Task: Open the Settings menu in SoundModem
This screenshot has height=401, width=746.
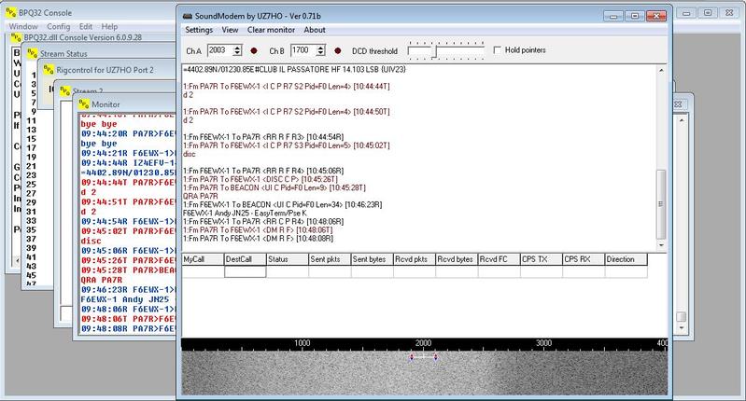Action: [x=199, y=30]
